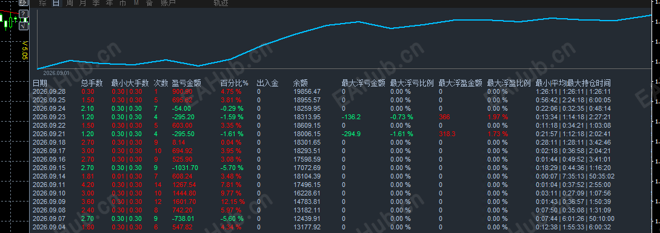Click the 最大浮盈金额 column header

pos(461,84)
